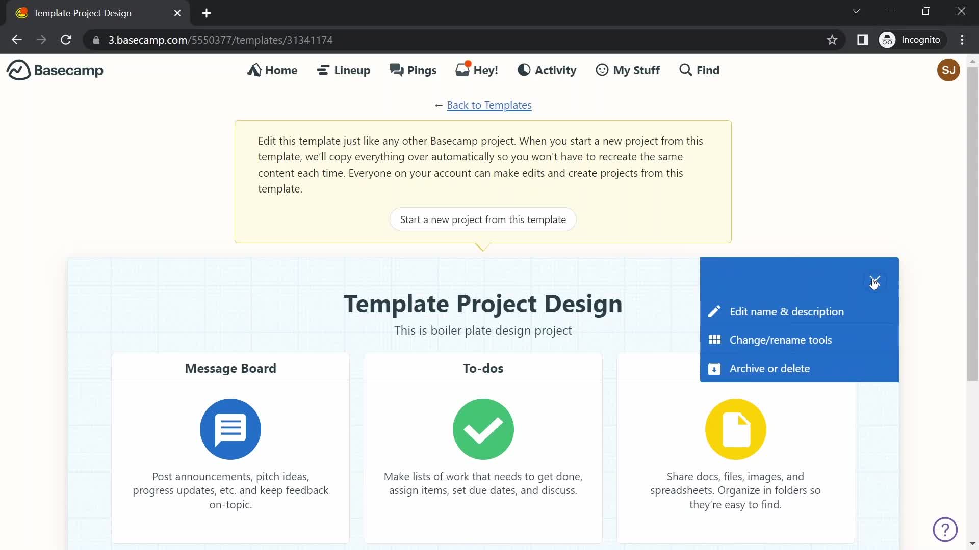This screenshot has height=550, width=979.
Task: Click the scrollbar down arrow
Action: tap(972, 544)
